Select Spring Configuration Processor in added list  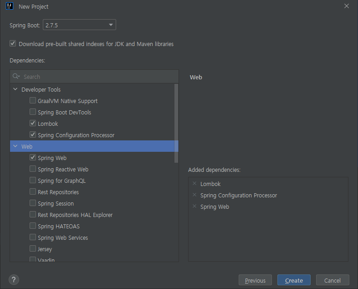click(239, 196)
